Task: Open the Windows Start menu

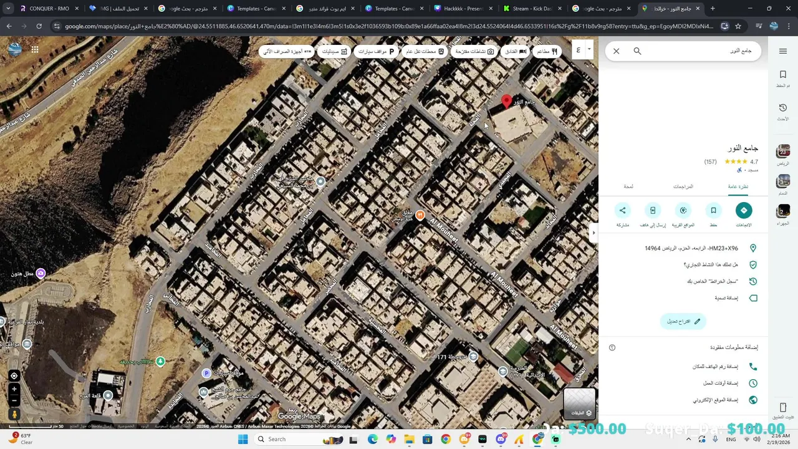Action: (243, 439)
